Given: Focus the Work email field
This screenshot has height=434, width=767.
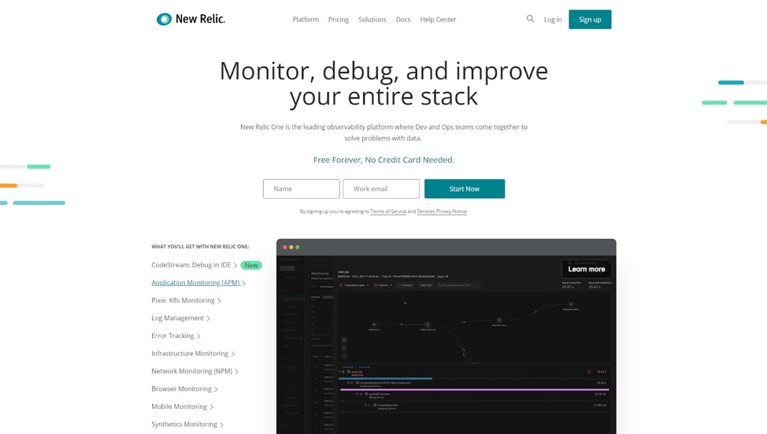Looking at the screenshot, I should [381, 189].
